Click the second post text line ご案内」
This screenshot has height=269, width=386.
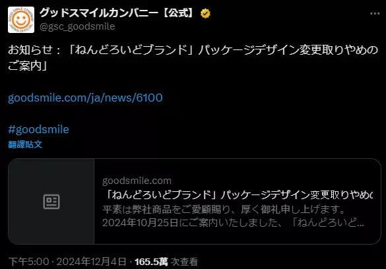[x=27, y=66]
